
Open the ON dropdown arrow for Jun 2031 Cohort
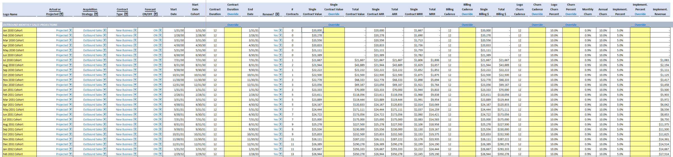click(160, 115)
